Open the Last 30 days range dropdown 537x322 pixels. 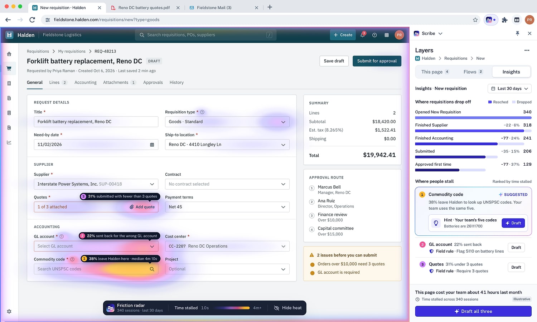point(509,88)
